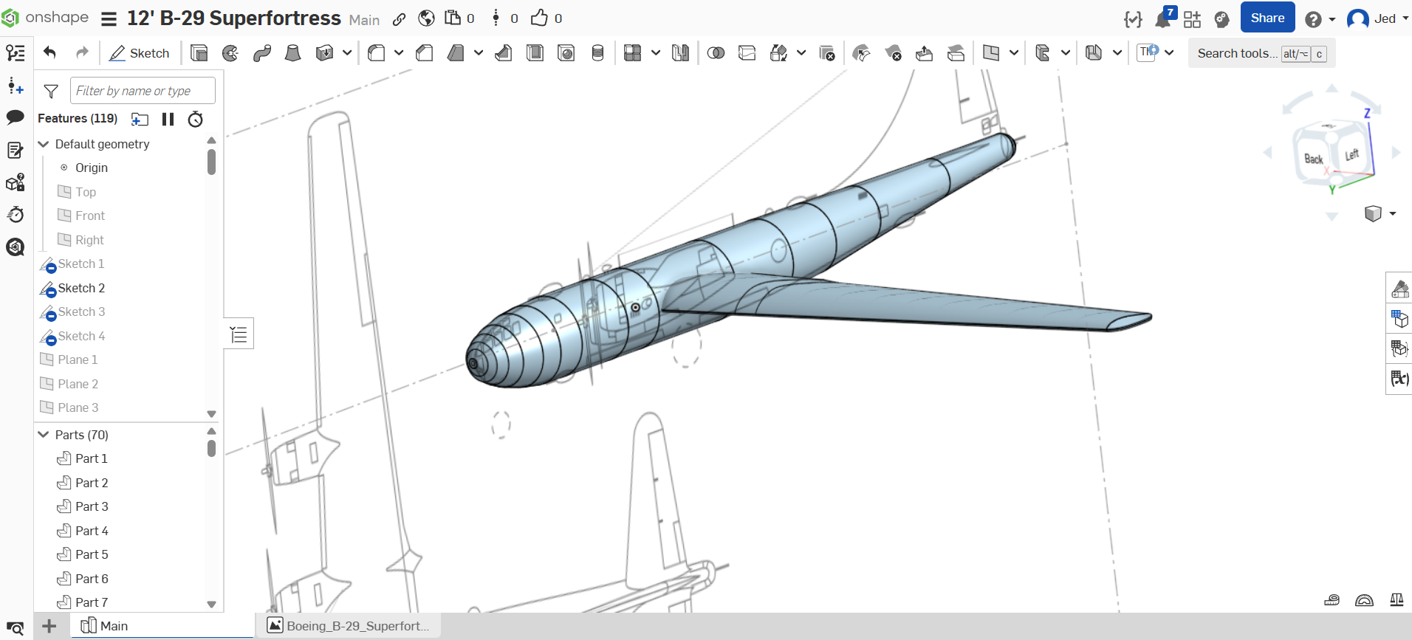Screen dimensions: 1412x640
Task: Select the Move face tool
Action: [924, 52]
